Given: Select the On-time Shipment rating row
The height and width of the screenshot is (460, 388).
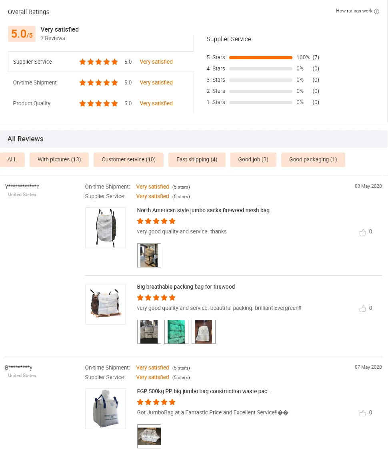Looking at the screenshot, I should (101, 82).
